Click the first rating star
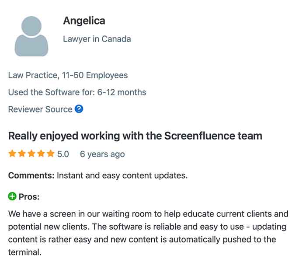306x273 pixels. [12, 154]
